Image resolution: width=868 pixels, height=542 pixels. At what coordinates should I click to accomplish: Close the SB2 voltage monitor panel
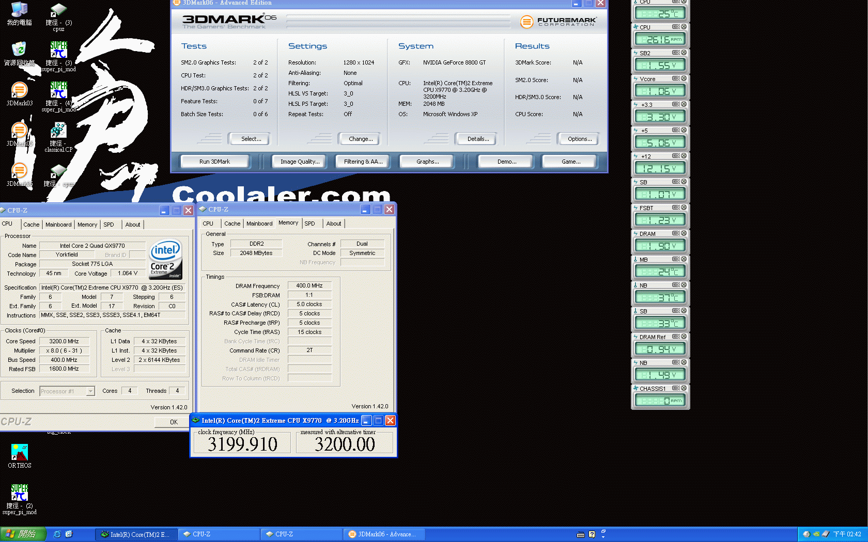pos(684,53)
